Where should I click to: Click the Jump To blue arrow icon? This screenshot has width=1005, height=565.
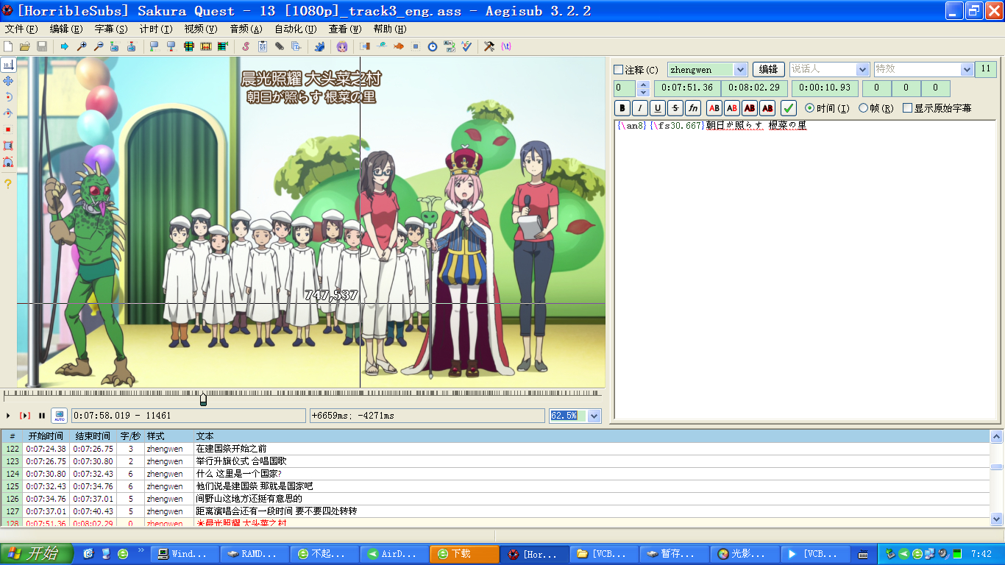point(65,46)
